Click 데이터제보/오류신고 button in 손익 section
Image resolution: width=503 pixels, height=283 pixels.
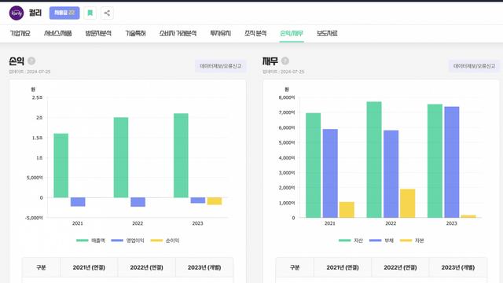point(221,66)
